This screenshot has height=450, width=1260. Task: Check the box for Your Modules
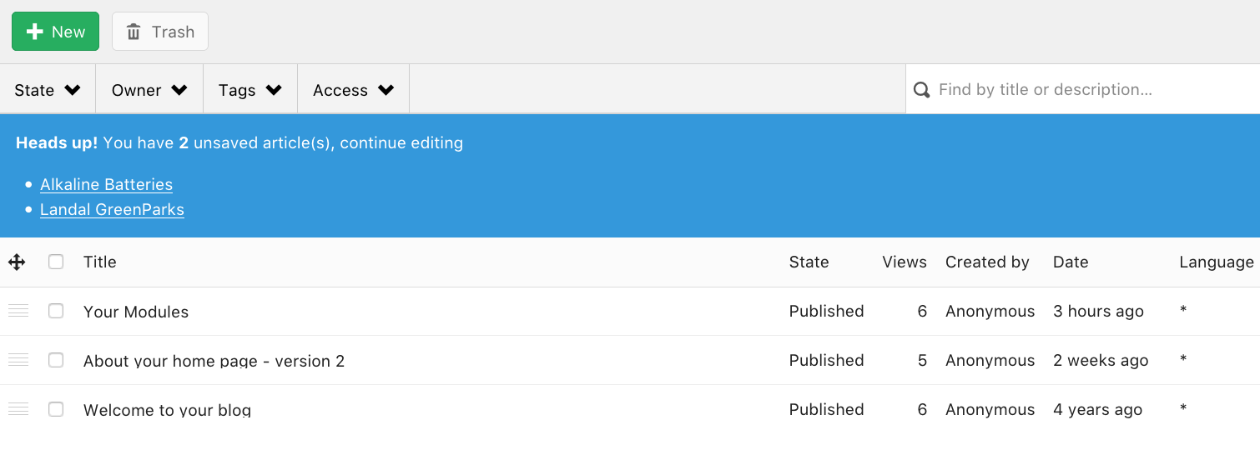56,311
